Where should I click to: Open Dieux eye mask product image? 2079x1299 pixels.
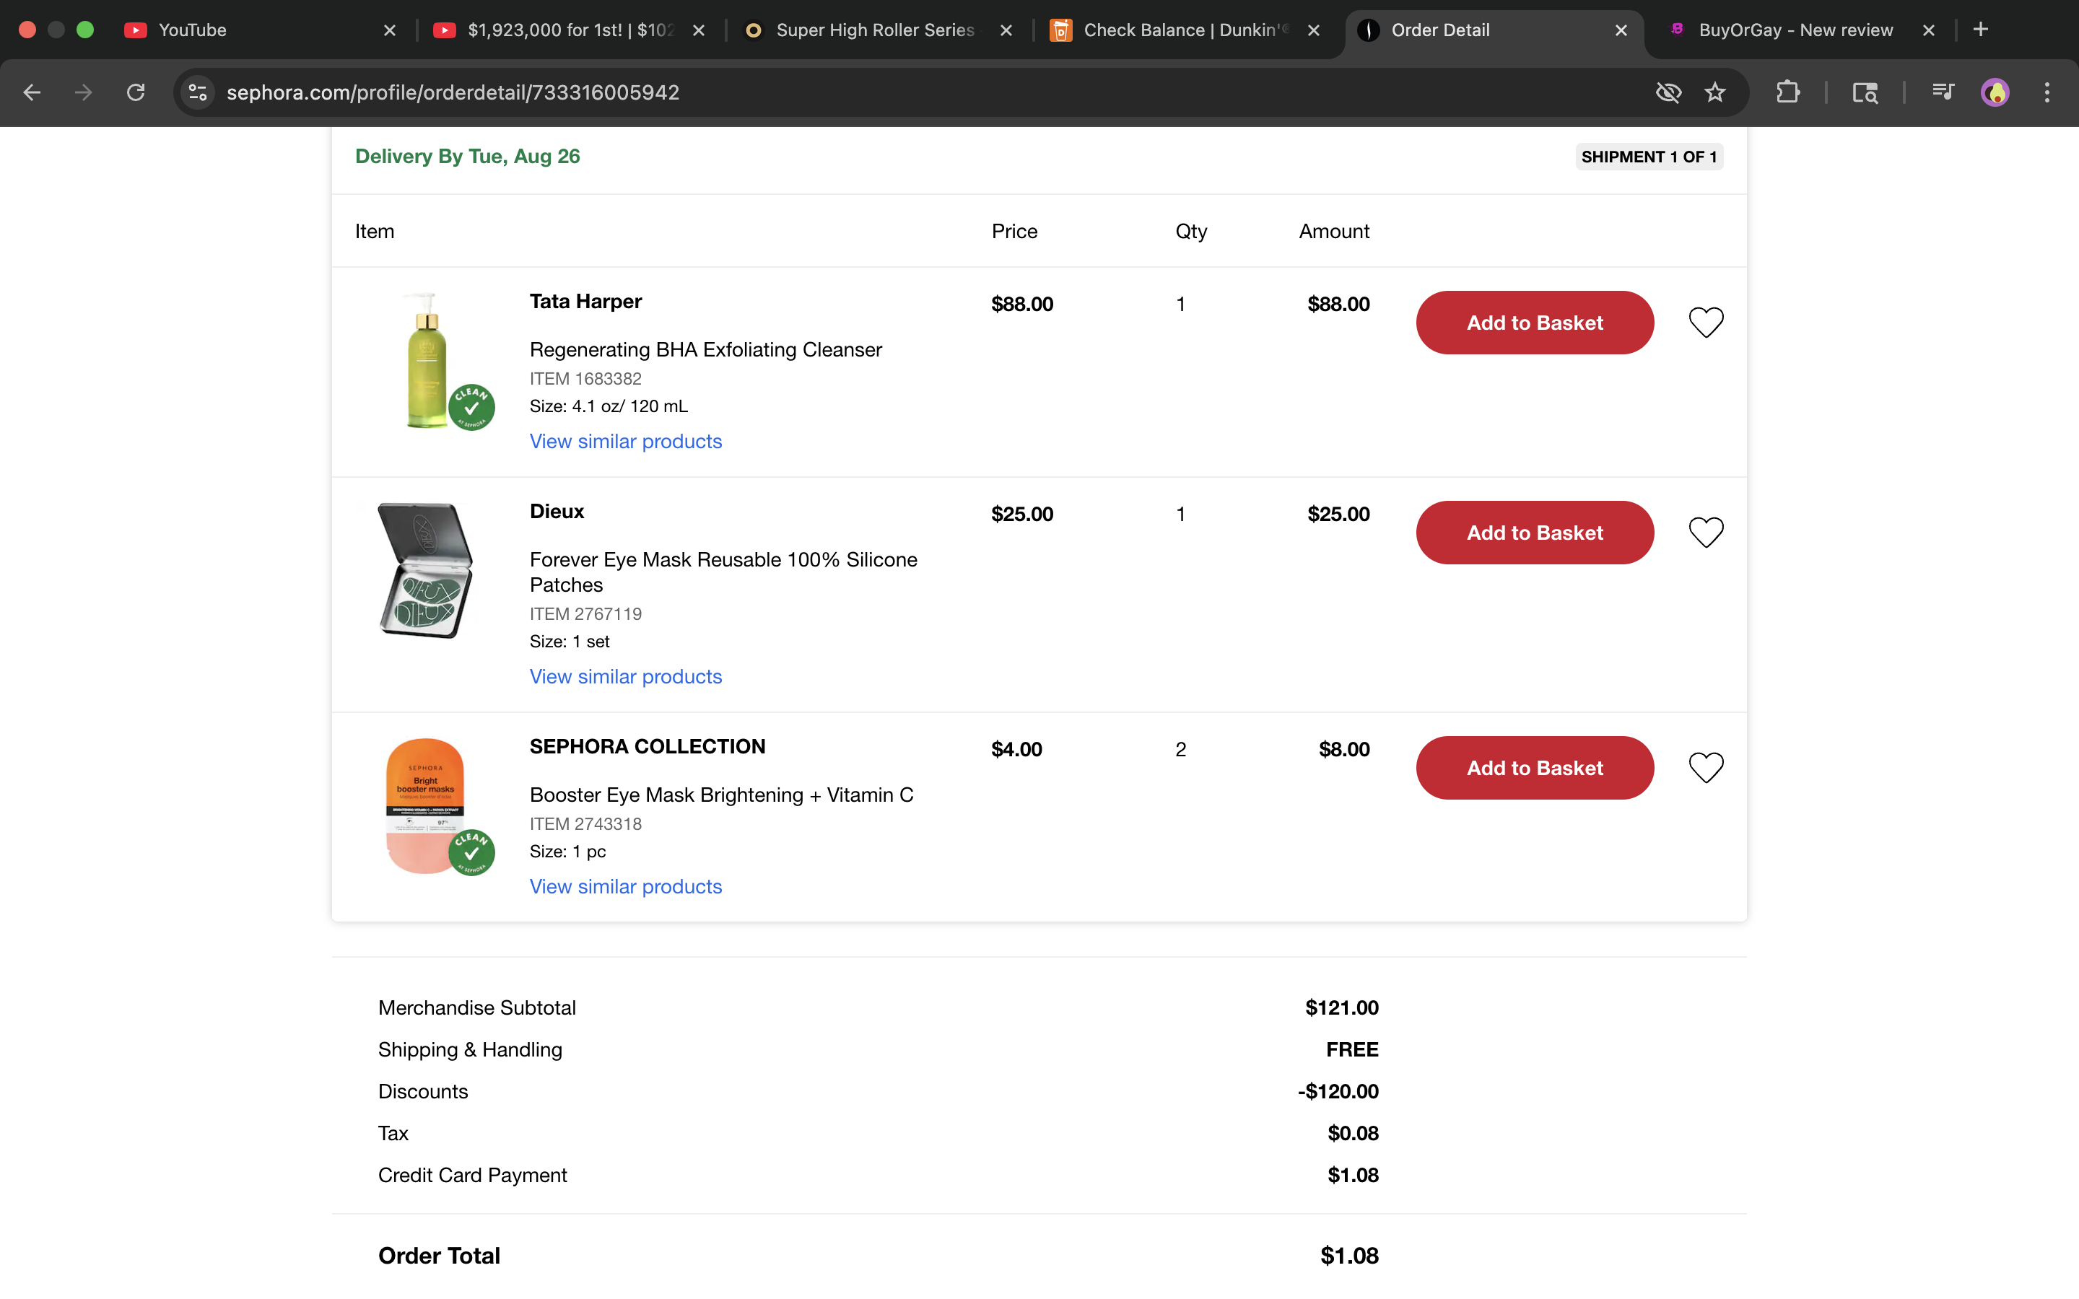pyautogui.click(x=426, y=570)
